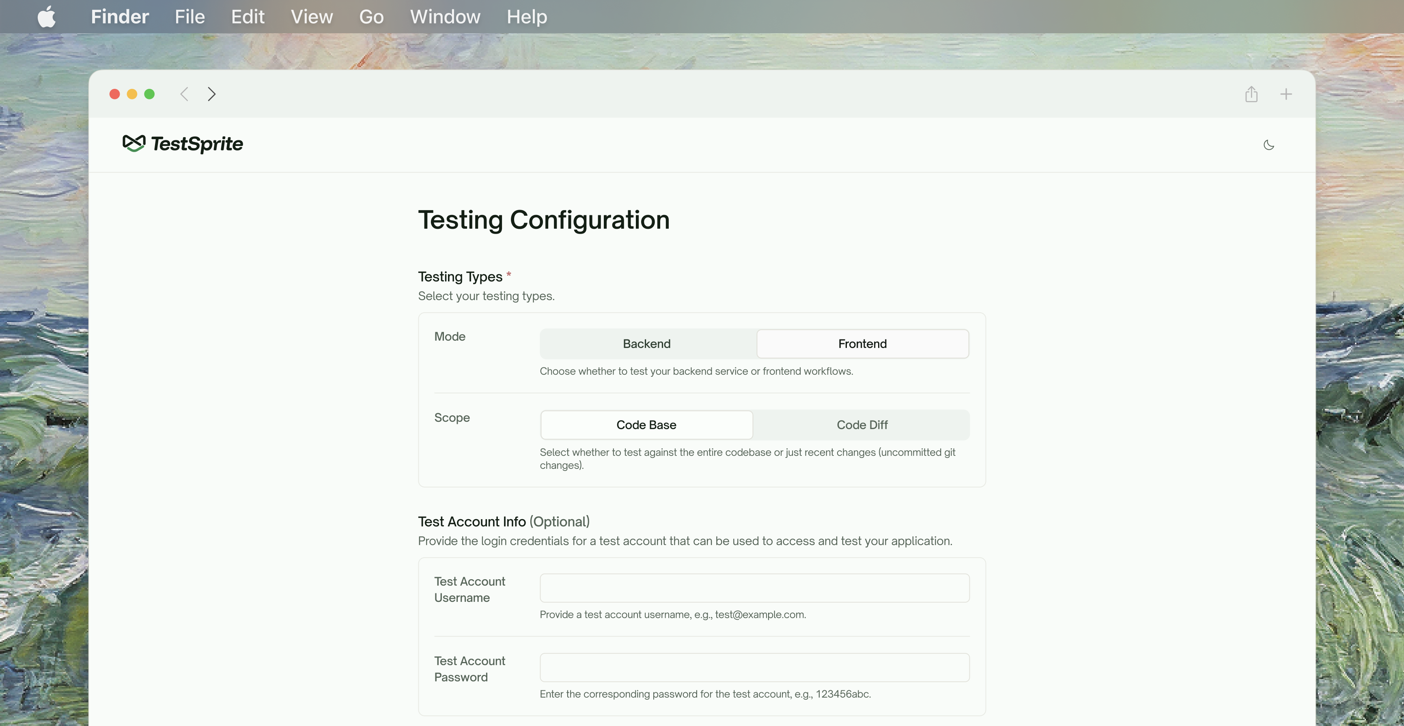The image size is (1404, 726).
Task: Open the Help menu
Action: (x=527, y=16)
